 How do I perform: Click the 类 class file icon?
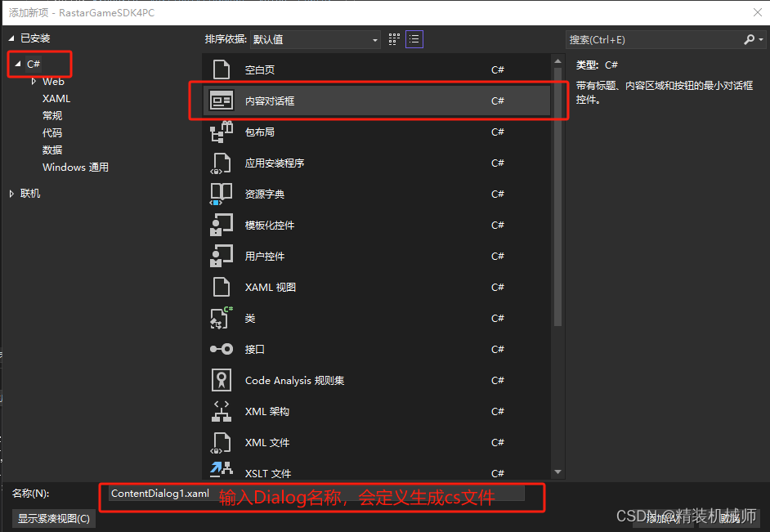coord(221,318)
